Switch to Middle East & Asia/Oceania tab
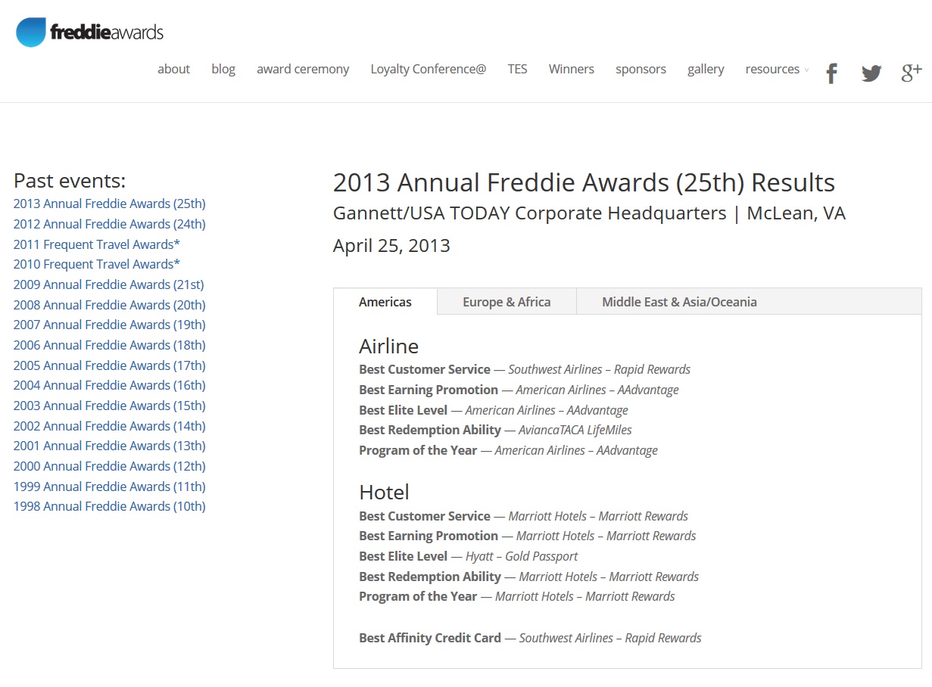Screen dimensions: 932x687 pyautogui.click(x=679, y=302)
